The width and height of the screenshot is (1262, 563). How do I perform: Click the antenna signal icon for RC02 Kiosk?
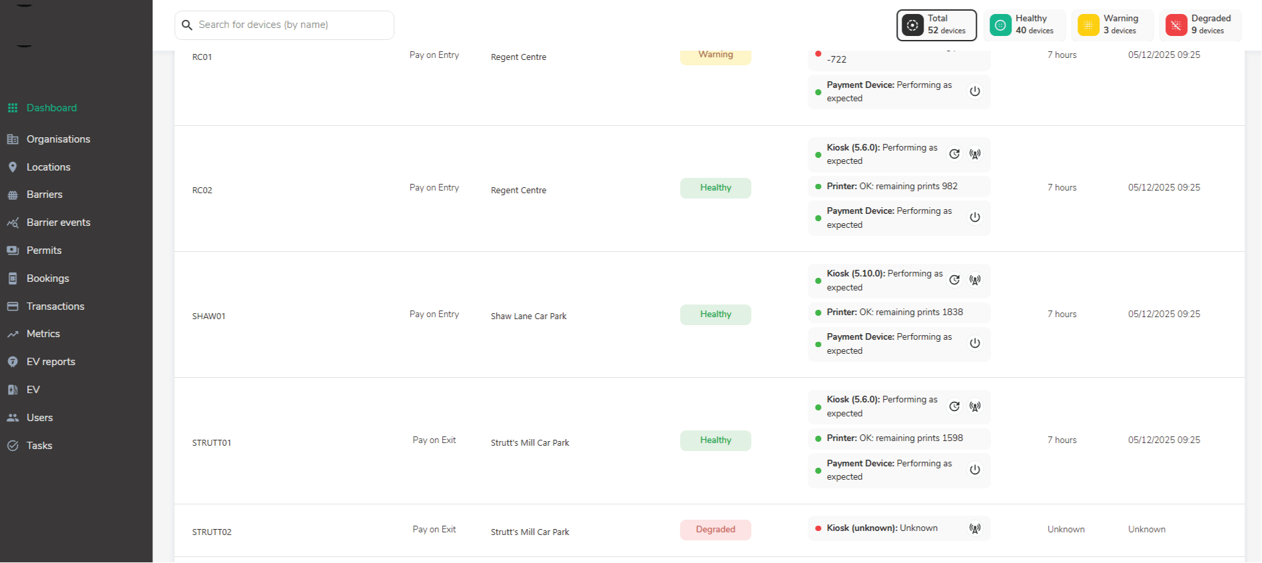(975, 154)
